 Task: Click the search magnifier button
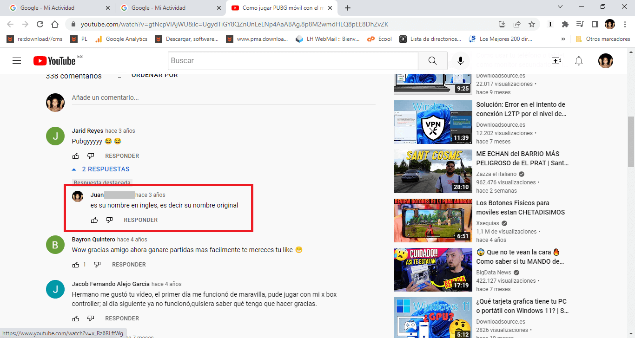[432, 61]
